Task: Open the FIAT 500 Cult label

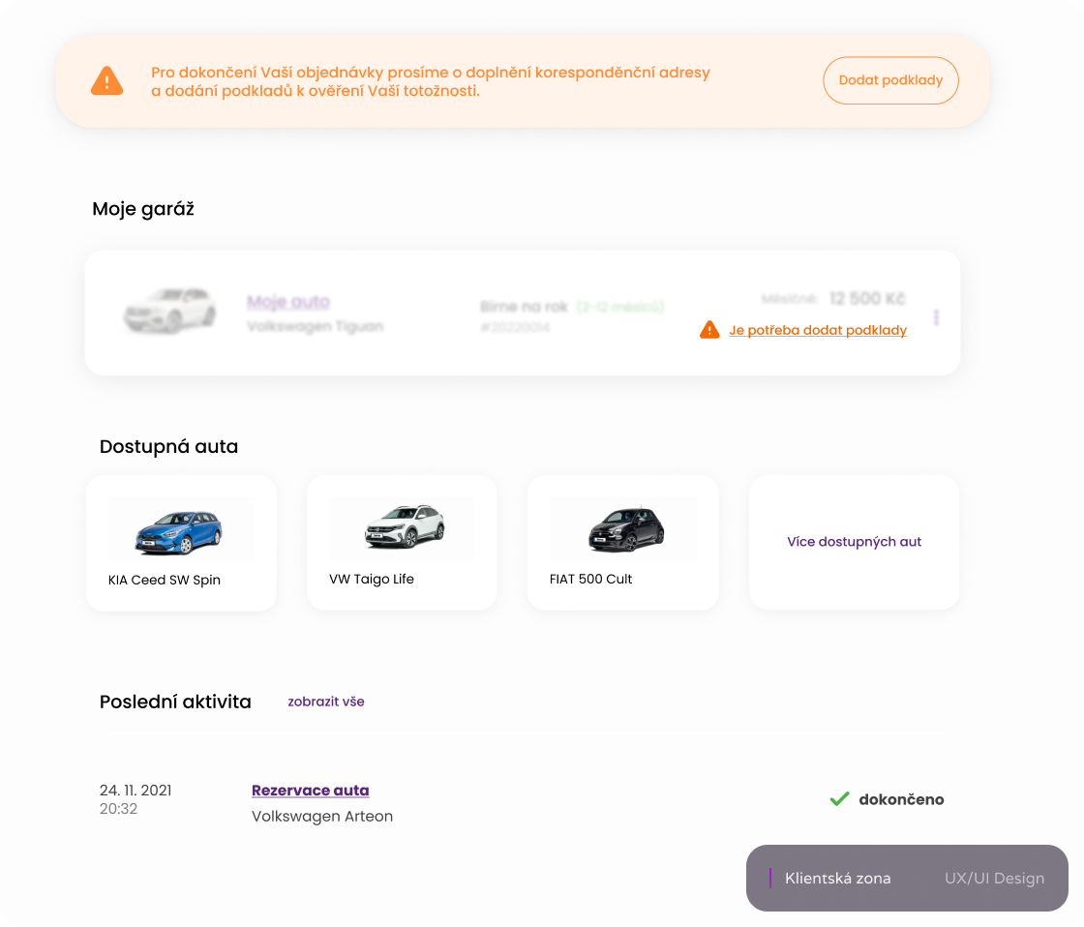Action: pos(591,580)
